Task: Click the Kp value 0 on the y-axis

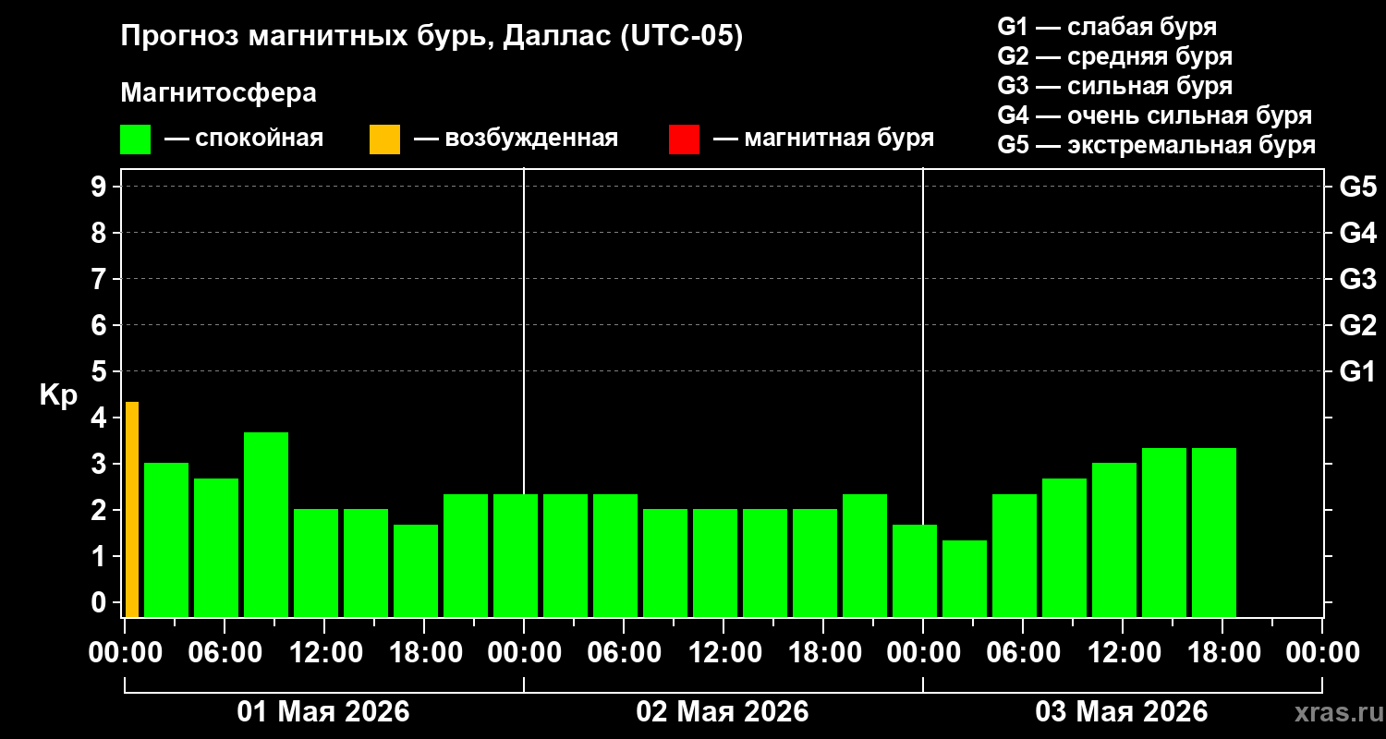Action: (100, 602)
